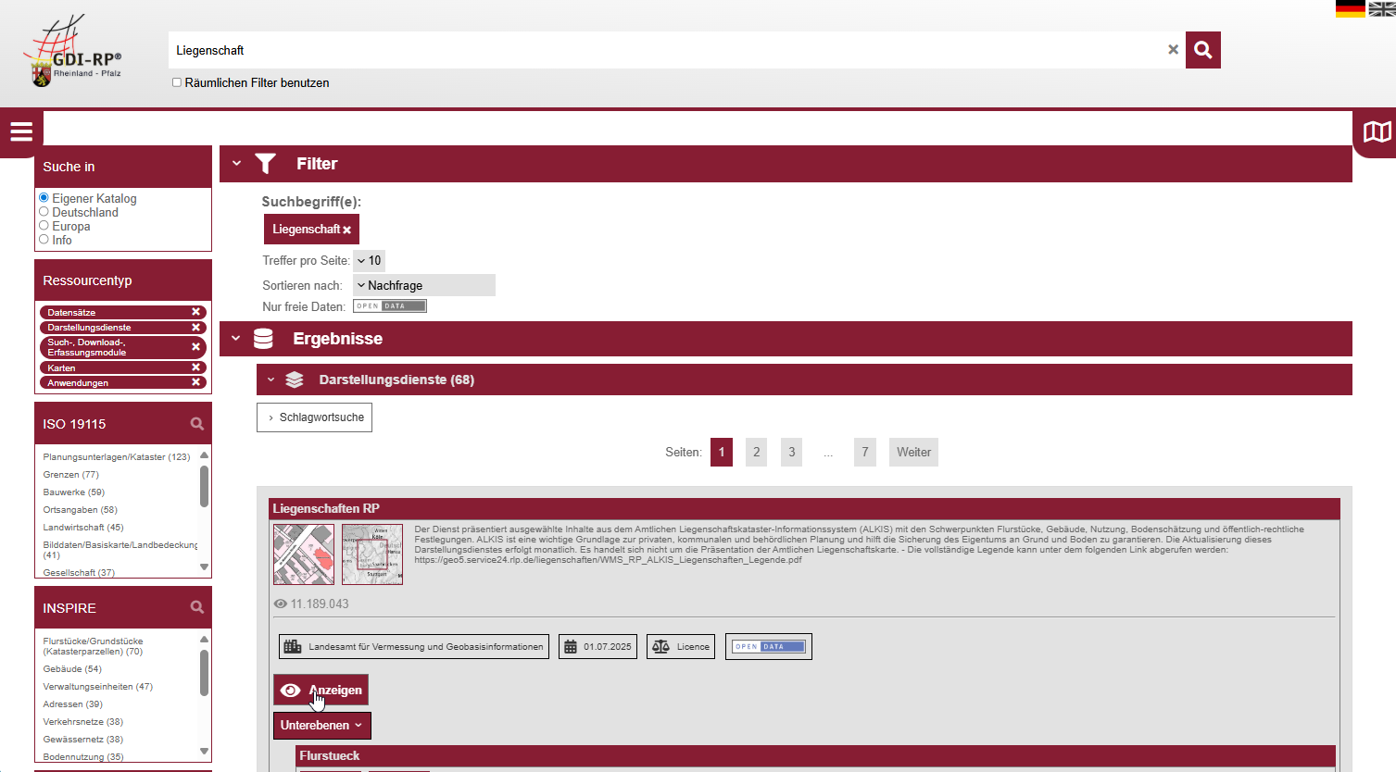Clear the search field with the X icon
Image resolution: width=1396 pixels, height=772 pixels.
pyautogui.click(x=1173, y=50)
